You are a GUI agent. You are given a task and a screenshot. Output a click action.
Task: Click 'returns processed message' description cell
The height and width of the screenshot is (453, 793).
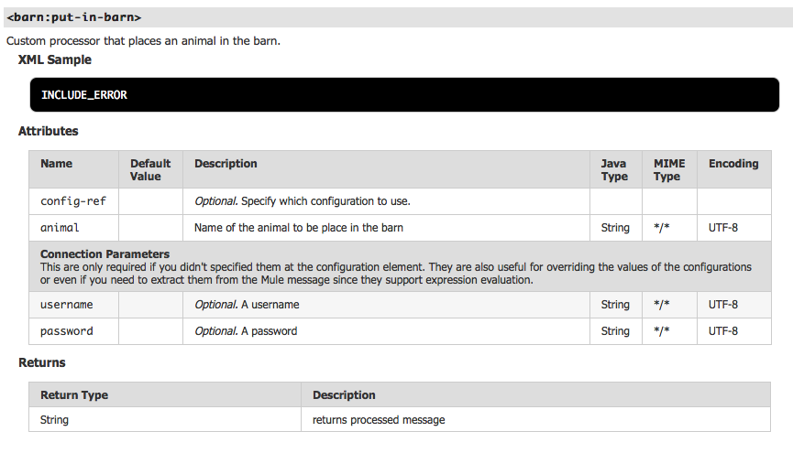point(379,420)
